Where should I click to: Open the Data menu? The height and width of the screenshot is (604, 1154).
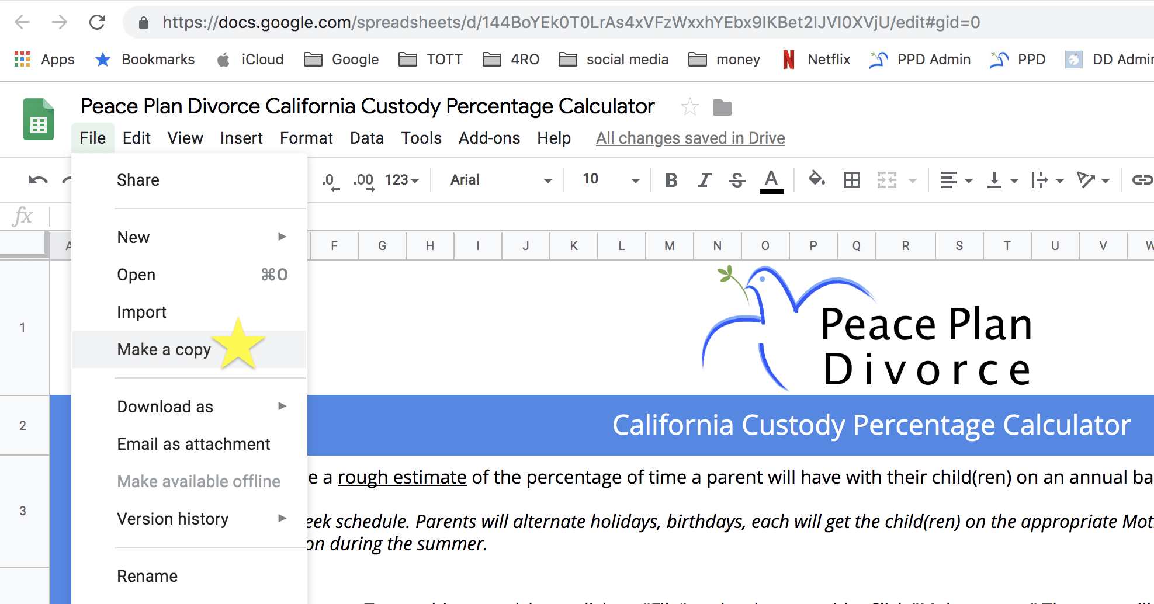tap(367, 138)
